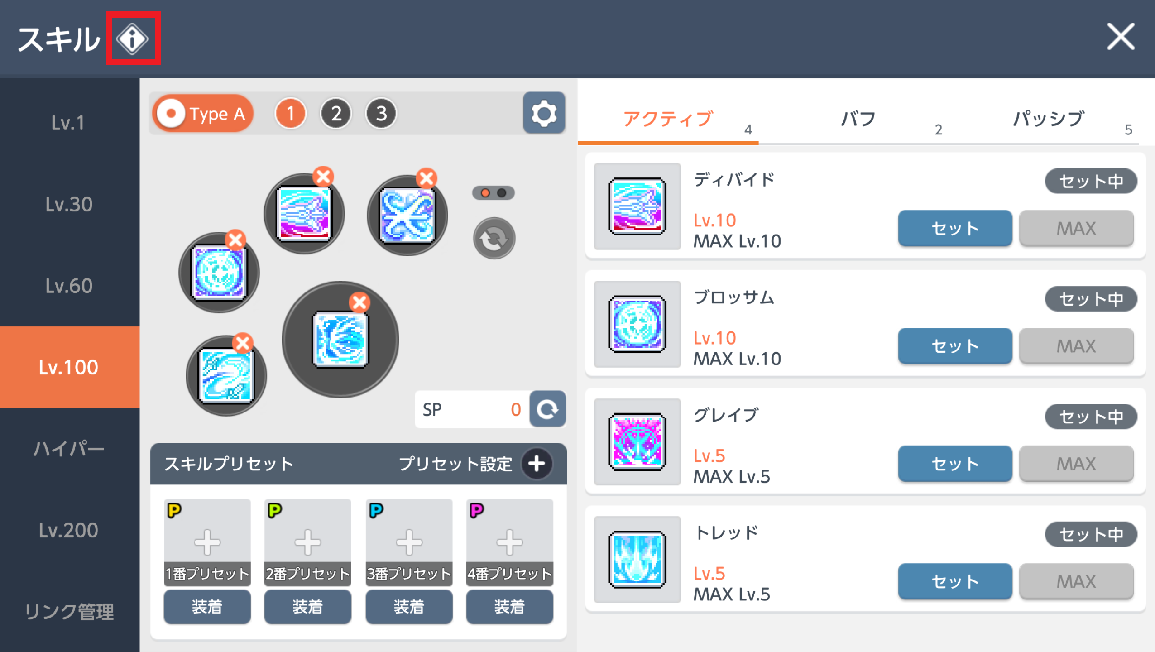Toggle the Type A switch

(x=203, y=114)
